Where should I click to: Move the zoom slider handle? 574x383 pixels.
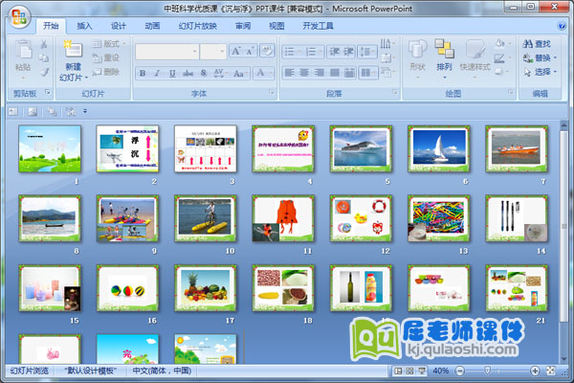tap(487, 371)
